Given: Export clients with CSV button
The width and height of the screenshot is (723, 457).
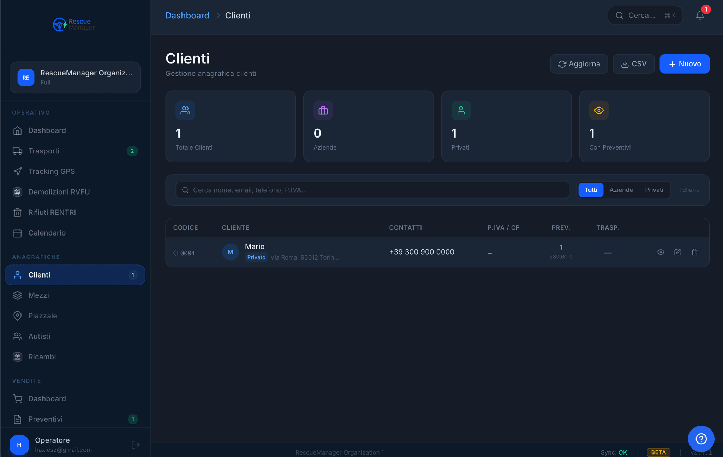Looking at the screenshot, I should click(633, 64).
